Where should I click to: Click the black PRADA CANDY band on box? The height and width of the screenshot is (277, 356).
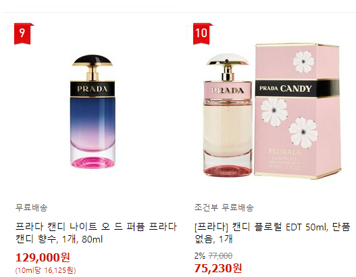pyautogui.click(x=297, y=89)
